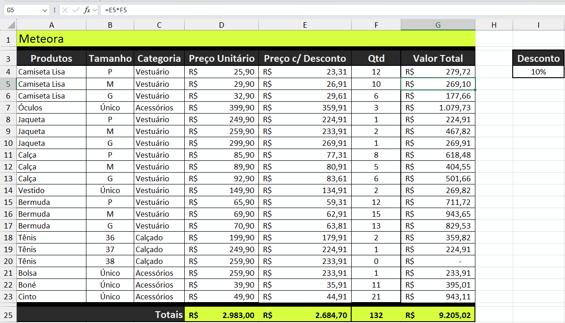Select the quantity 15 cell for Bermuda M

pos(376,214)
